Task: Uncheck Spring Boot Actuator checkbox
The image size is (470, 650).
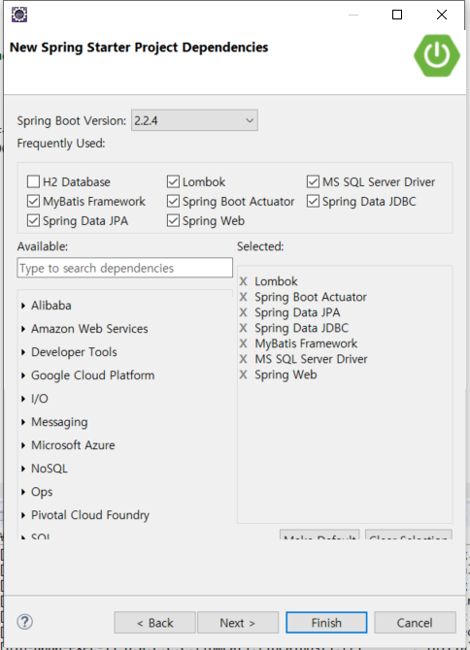Action: (x=173, y=201)
